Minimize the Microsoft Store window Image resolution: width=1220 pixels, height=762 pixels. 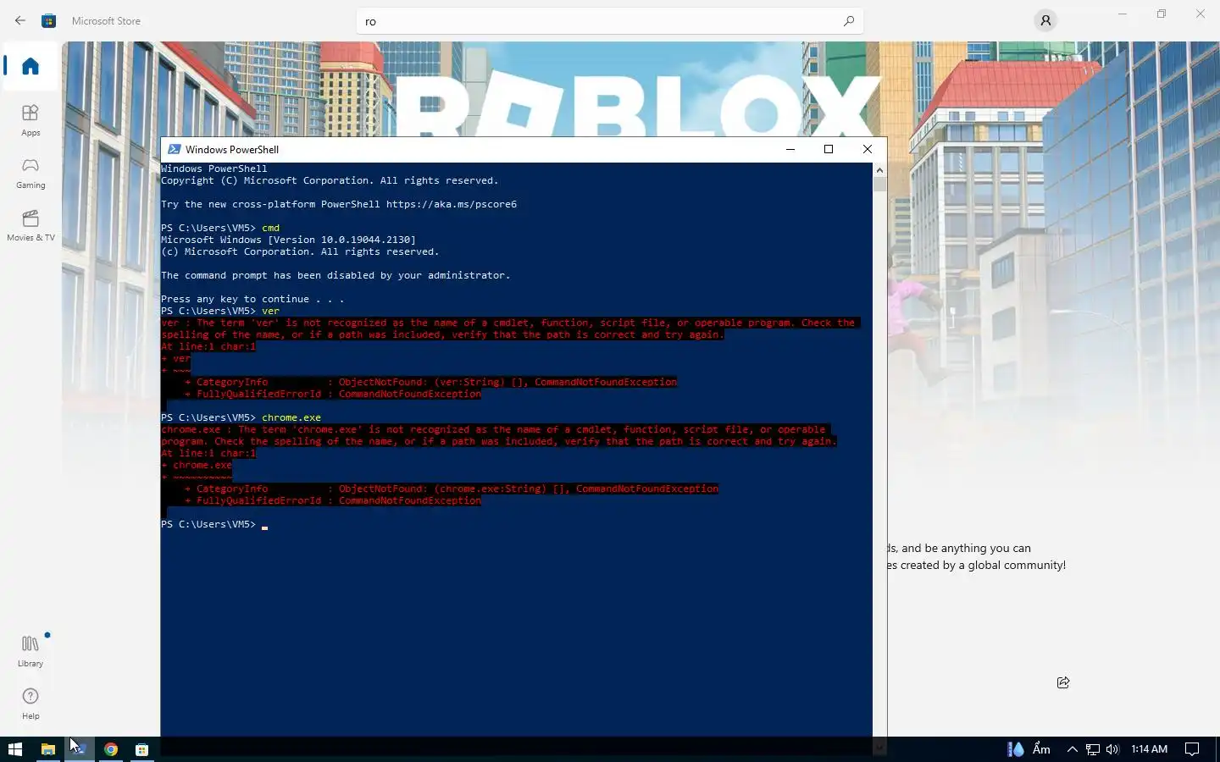1123,14
